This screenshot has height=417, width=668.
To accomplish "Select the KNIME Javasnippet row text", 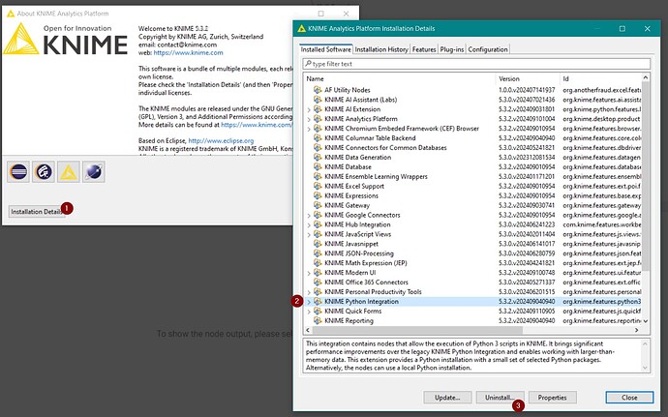I will click(351, 244).
